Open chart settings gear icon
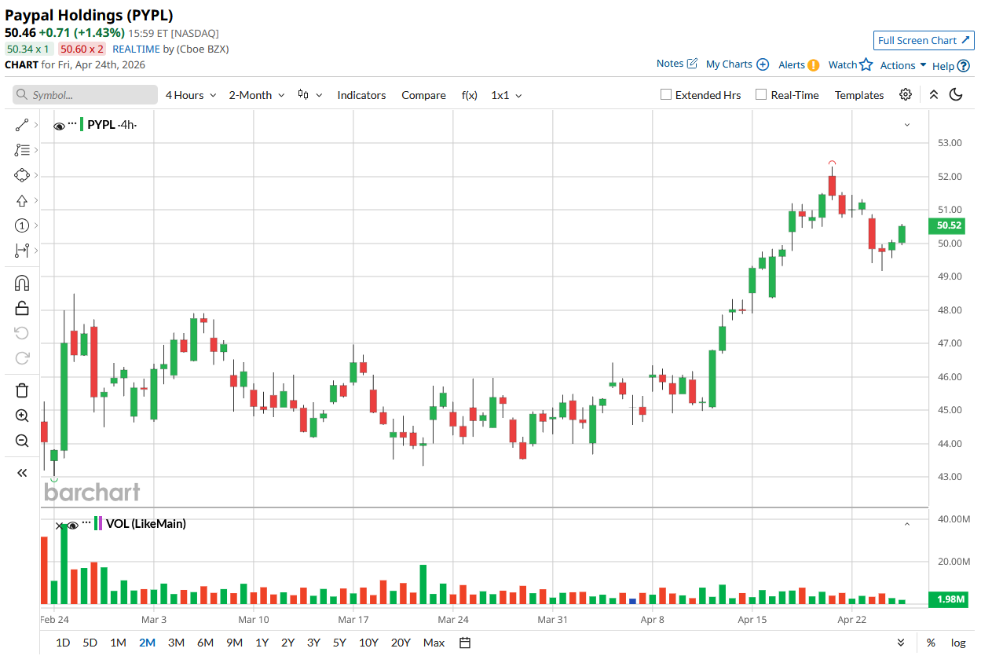Viewport: 992px width, 663px height. 906,95
